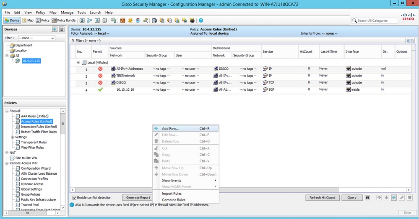Toggle Enable conflict detection checkbox
The image size is (419, 219).
pyautogui.click(x=75, y=198)
